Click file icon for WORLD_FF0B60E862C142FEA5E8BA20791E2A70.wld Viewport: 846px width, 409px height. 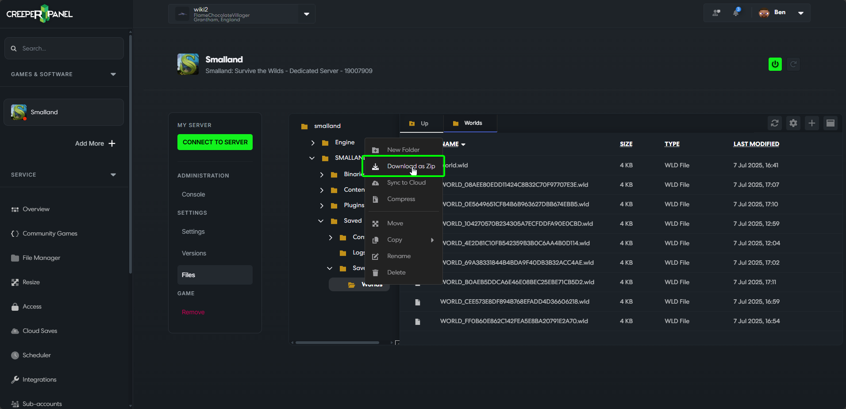pos(417,322)
